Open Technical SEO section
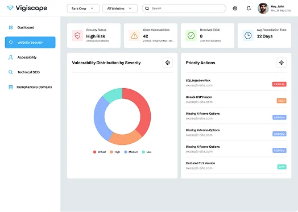Viewport: 298px width, 212px height. [30, 72]
